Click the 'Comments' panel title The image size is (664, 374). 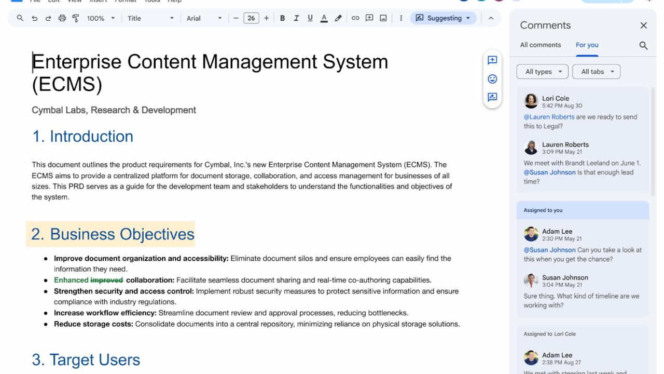pyautogui.click(x=545, y=25)
